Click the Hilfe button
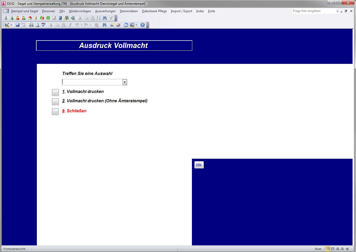The image size is (356, 252). coord(199,165)
